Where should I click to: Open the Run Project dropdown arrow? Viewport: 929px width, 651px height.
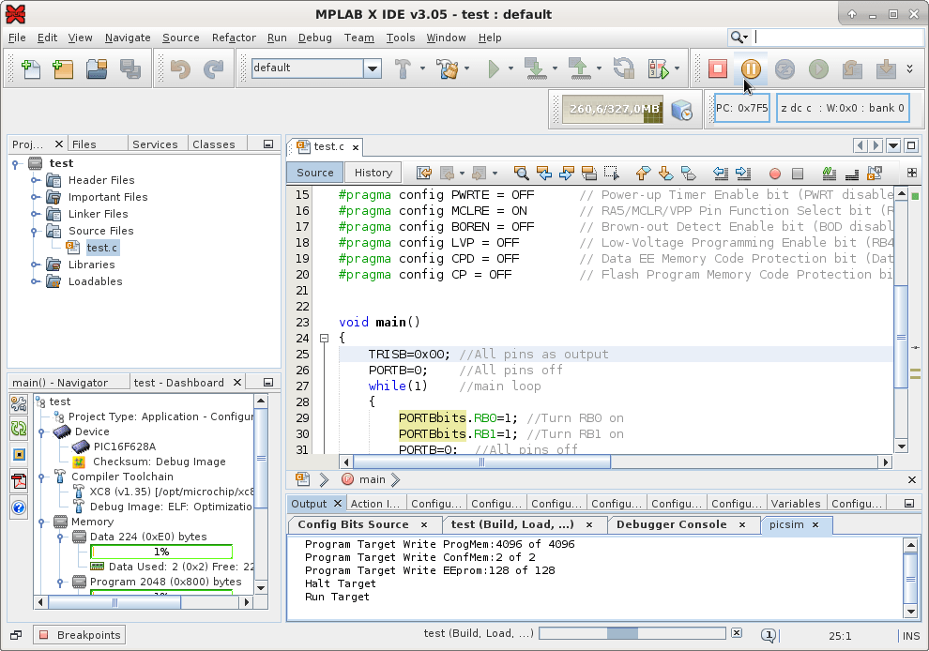510,68
